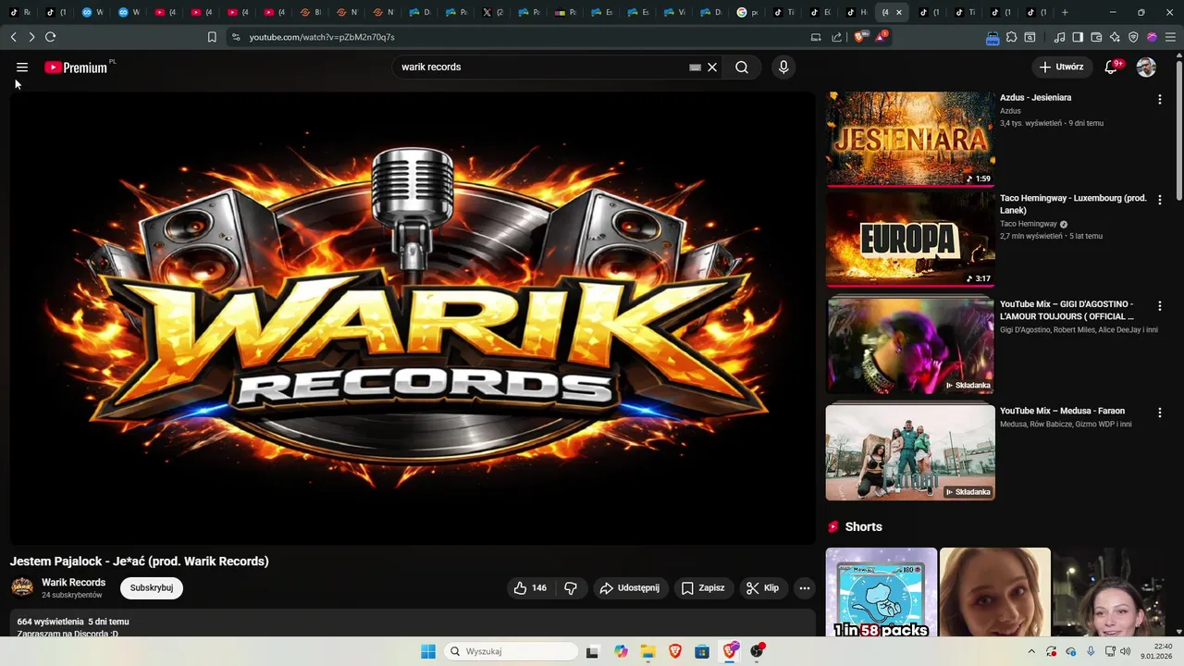This screenshot has height=666, width=1184.
Task: Open Warik Records channel name link
Action: (x=74, y=583)
